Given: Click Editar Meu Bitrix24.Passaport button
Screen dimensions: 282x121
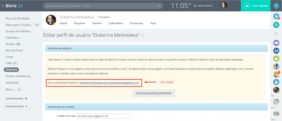Looking at the screenshot, I should pos(154,93).
